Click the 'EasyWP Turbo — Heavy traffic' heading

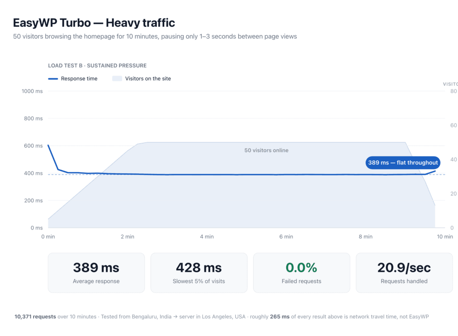point(94,23)
